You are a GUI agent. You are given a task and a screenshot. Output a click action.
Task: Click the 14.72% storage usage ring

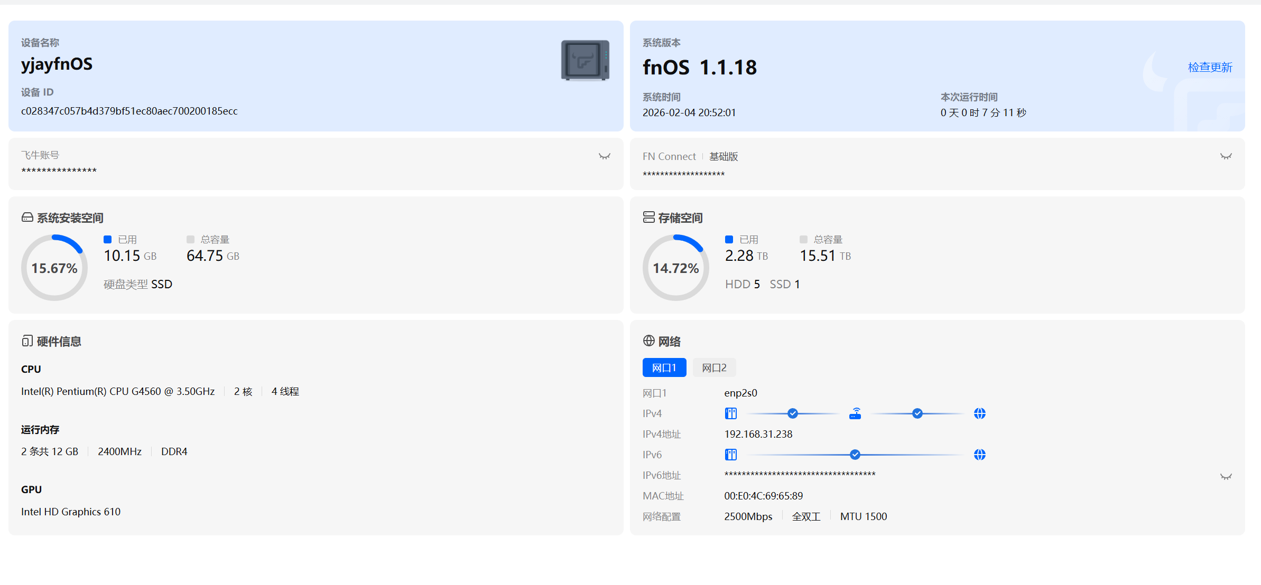(x=675, y=268)
